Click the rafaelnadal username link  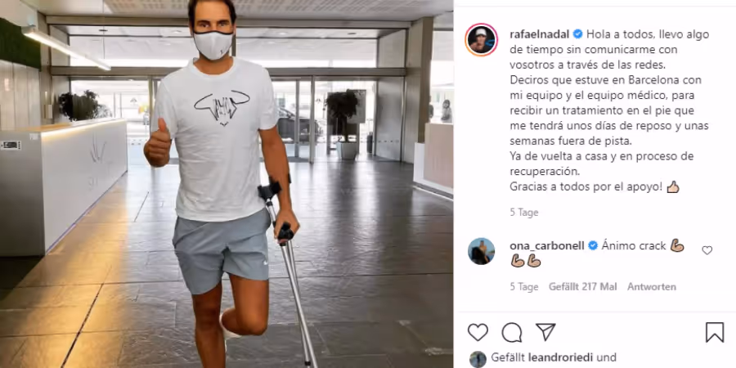tap(540, 34)
